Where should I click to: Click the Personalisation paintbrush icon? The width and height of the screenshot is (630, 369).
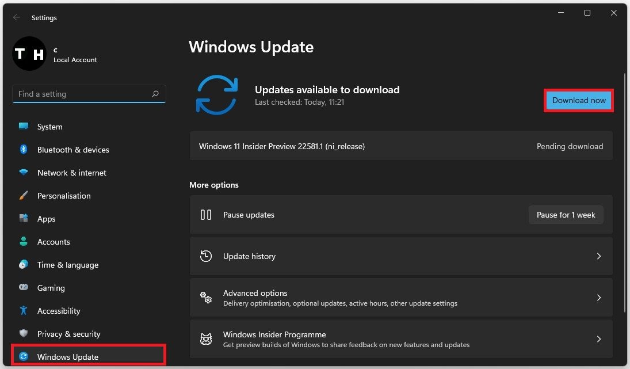tap(24, 195)
